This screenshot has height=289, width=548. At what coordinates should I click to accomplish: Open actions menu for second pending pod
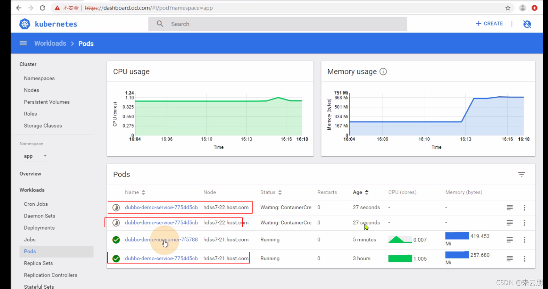click(x=525, y=223)
